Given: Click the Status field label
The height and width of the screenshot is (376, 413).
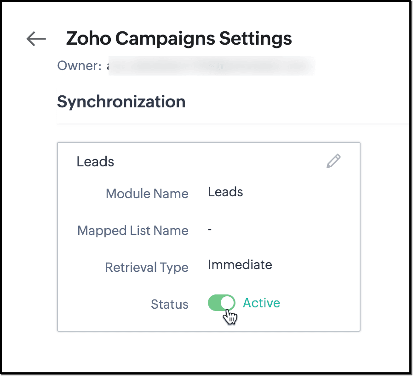Looking at the screenshot, I should [x=169, y=304].
